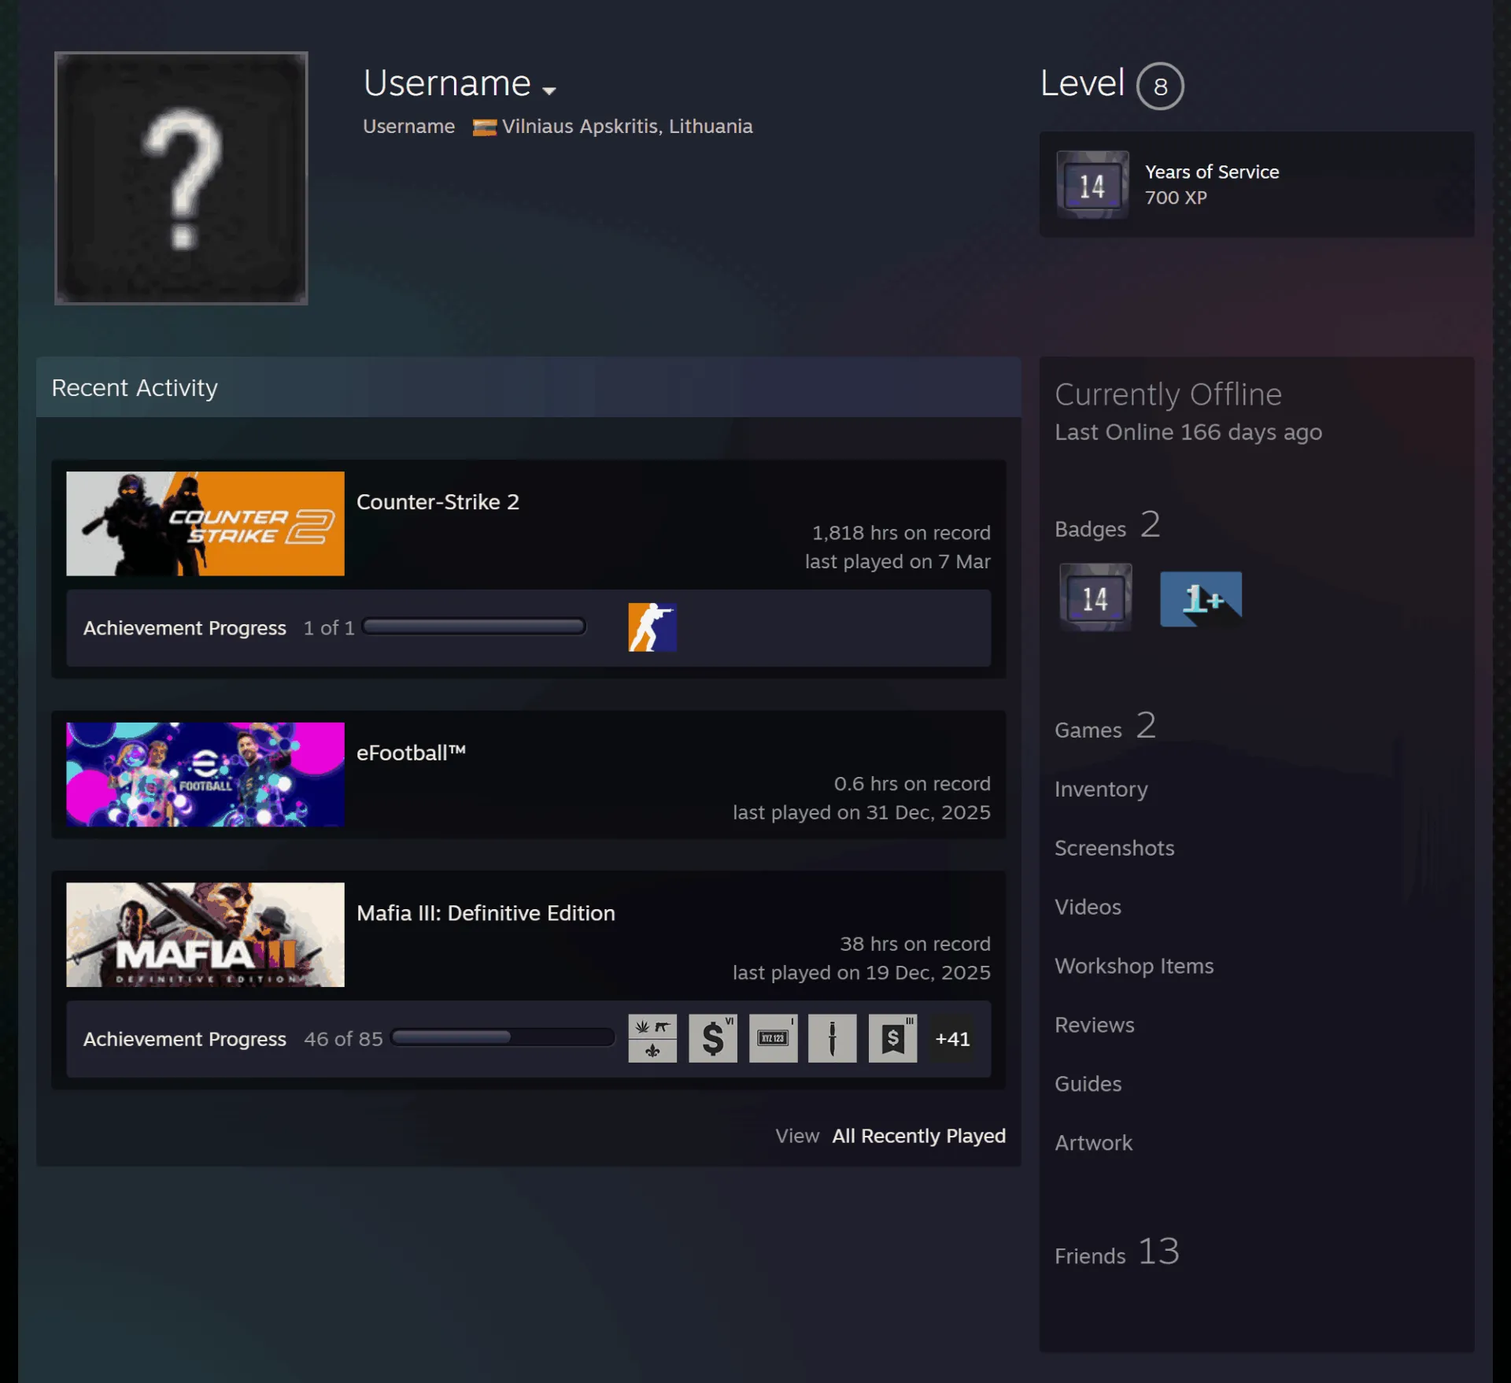1511x1383 pixels.
Task: Click the Mafia III dollar sign VI achievement icon
Action: point(713,1038)
